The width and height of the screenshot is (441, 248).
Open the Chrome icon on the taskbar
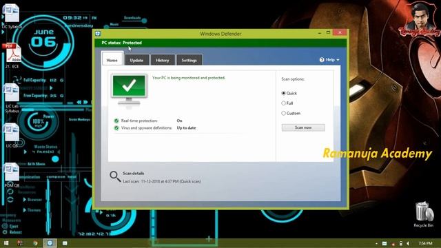pyautogui.click(x=35, y=243)
